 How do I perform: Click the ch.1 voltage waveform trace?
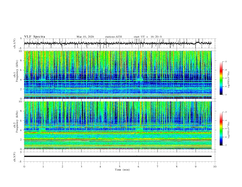point(118,43)
